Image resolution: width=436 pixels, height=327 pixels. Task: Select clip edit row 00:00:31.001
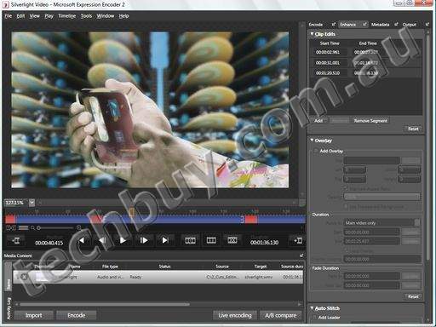(x=365, y=62)
